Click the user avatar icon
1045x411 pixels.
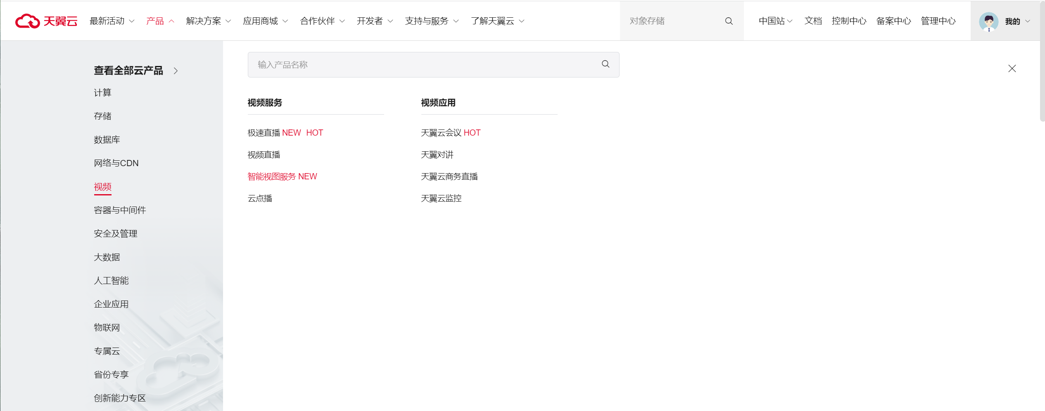tap(989, 21)
